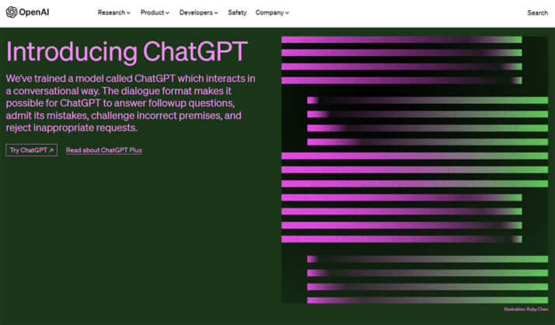Expand the Product dropdown menu
This screenshot has height=325, width=555.
pos(155,12)
